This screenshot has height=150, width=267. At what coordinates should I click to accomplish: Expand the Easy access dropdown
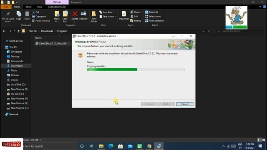(108, 17)
